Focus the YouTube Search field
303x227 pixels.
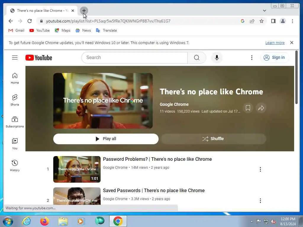pyautogui.click(x=135, y=58)
